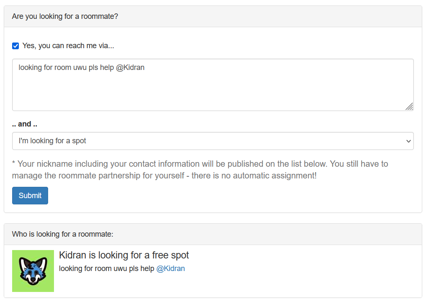Click '@Kidran' text inside the text area
Screen dimensions: 426x302
(x=130, y=67)
